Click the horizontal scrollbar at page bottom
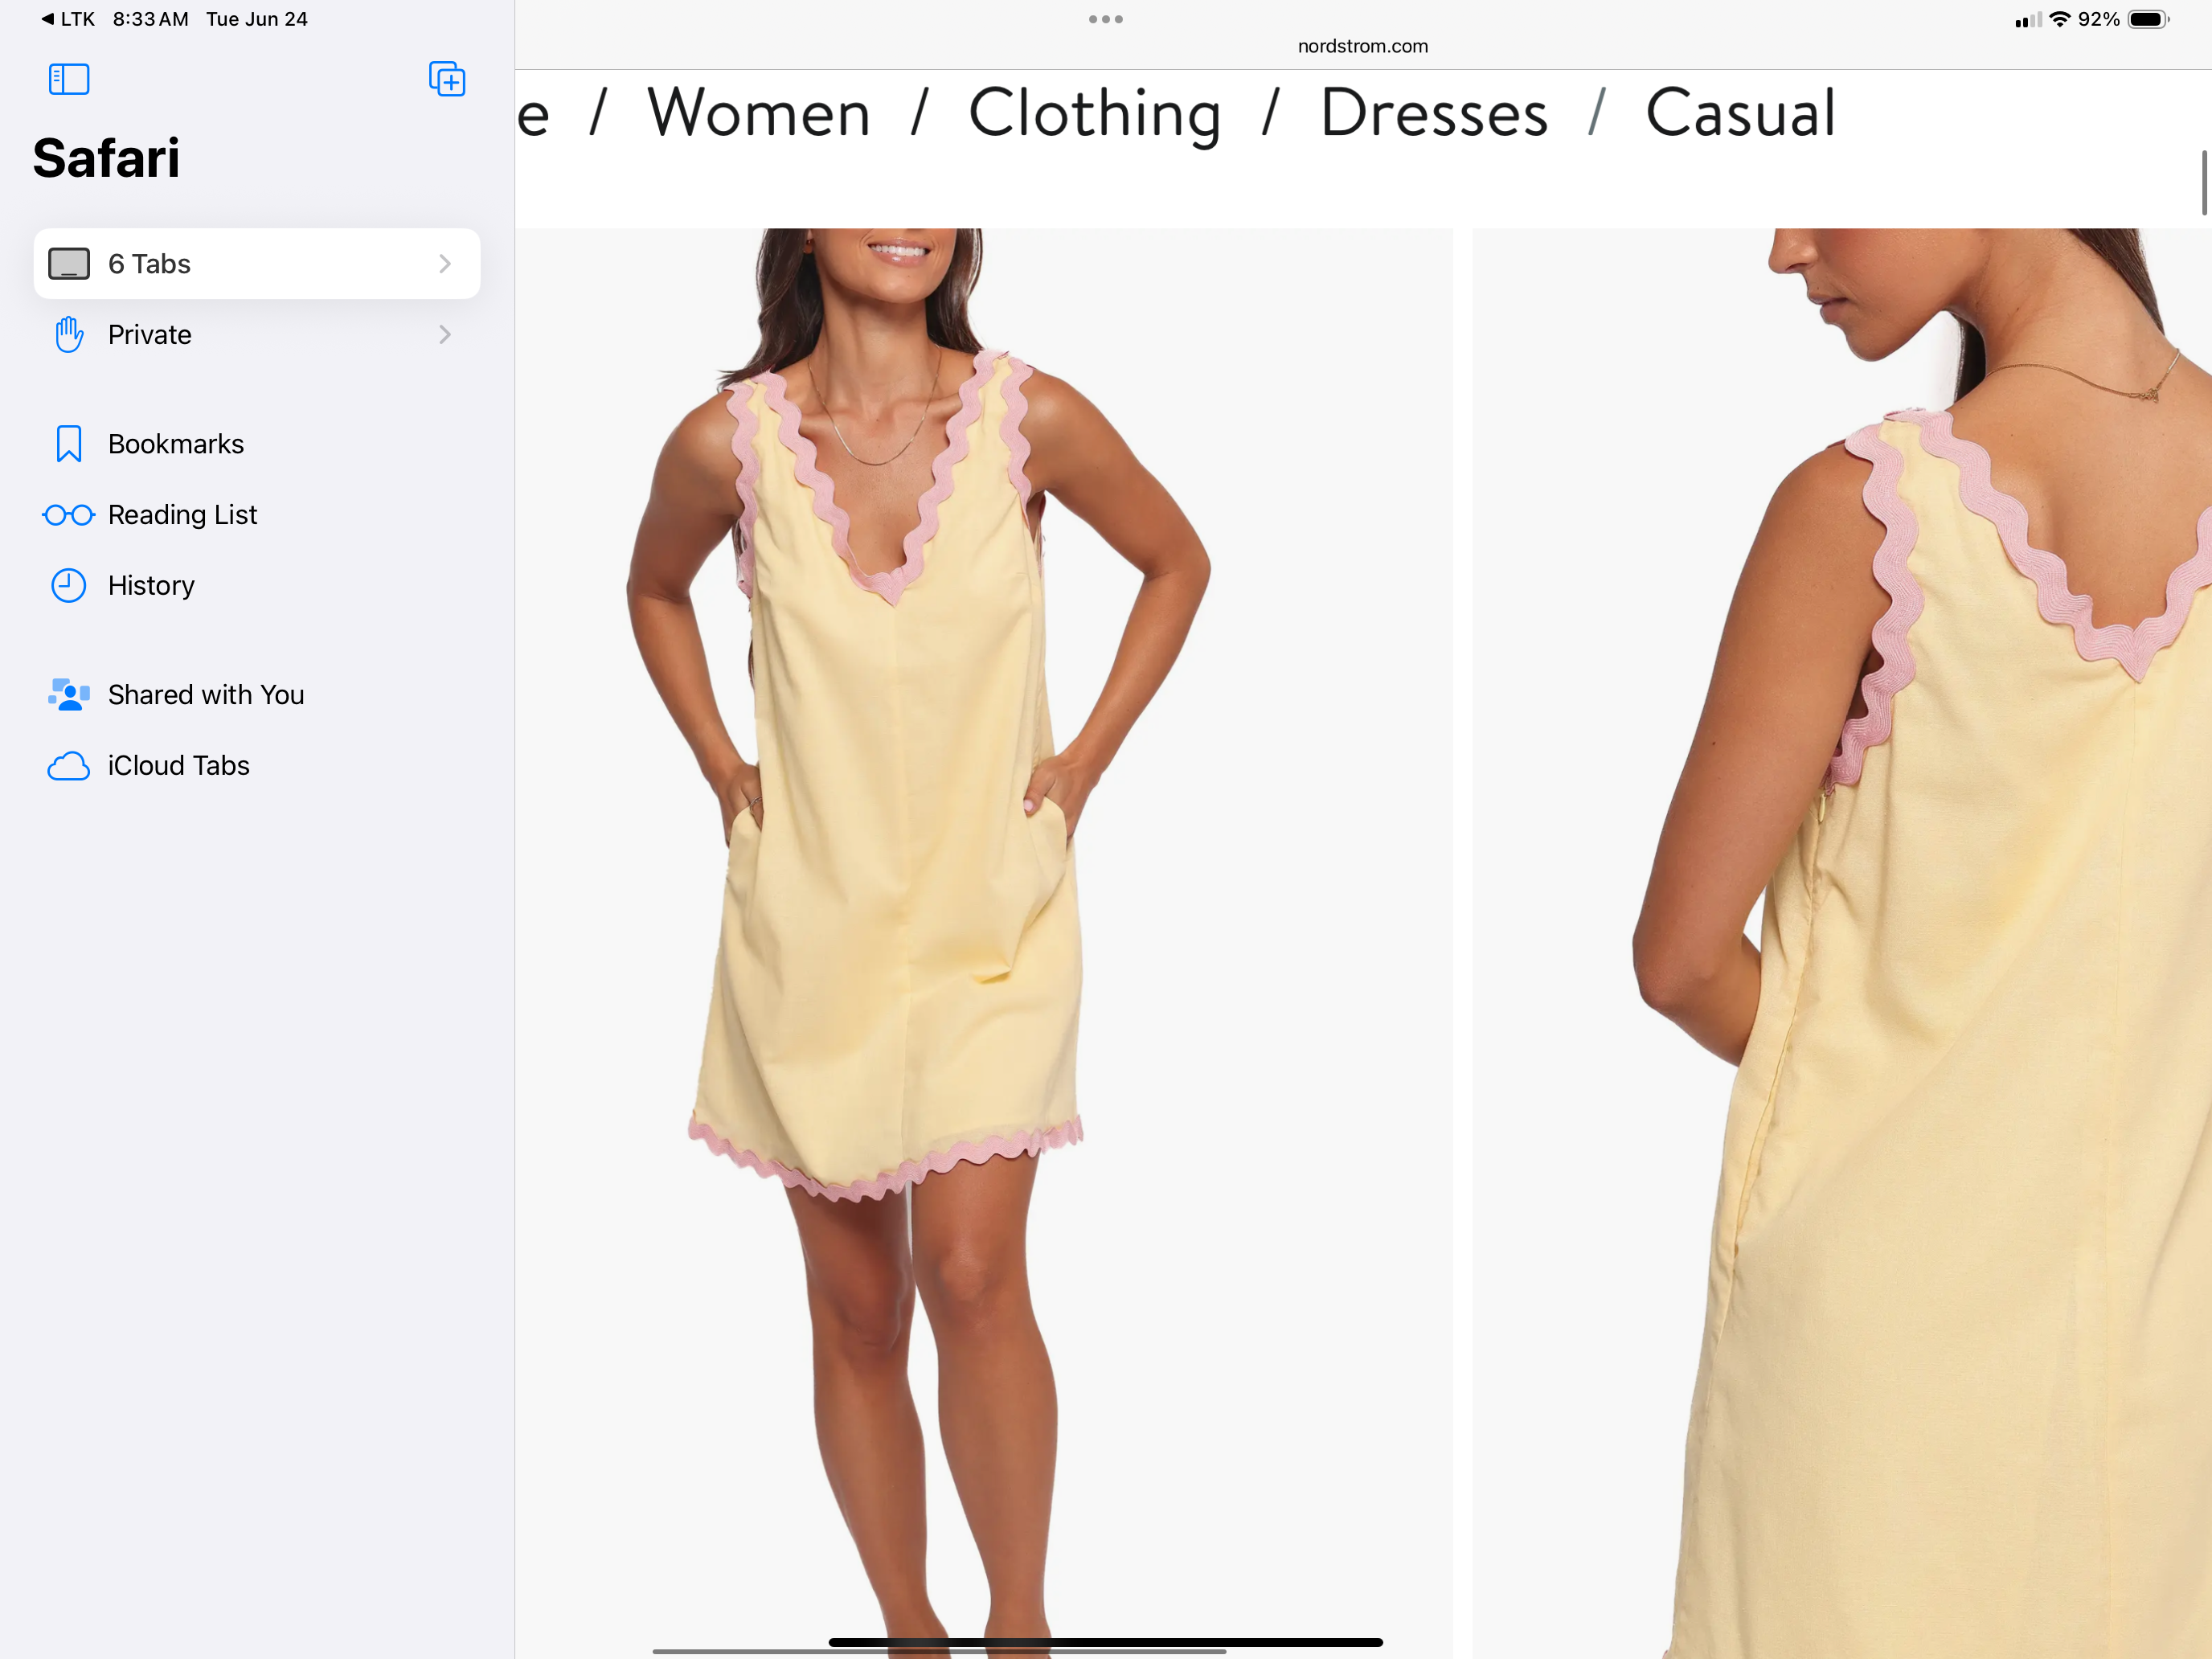 pos(939,1651)
